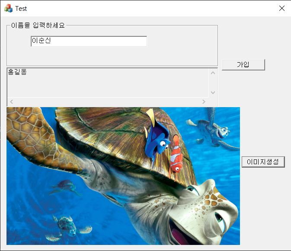Click the sea turtle image
The height and width of the screenshot is (251, 291).
(123, 176)
